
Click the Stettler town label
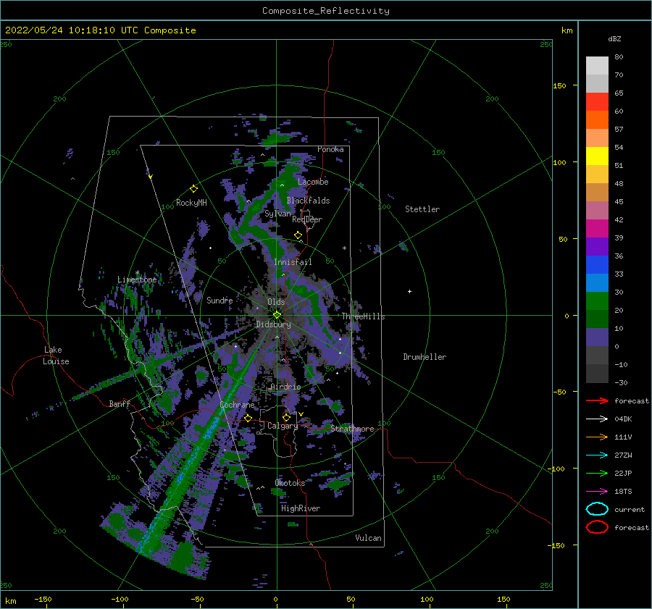422,209
